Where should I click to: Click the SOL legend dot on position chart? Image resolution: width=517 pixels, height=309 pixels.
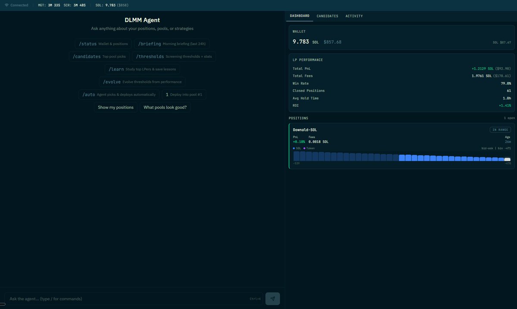coord(294,147)
